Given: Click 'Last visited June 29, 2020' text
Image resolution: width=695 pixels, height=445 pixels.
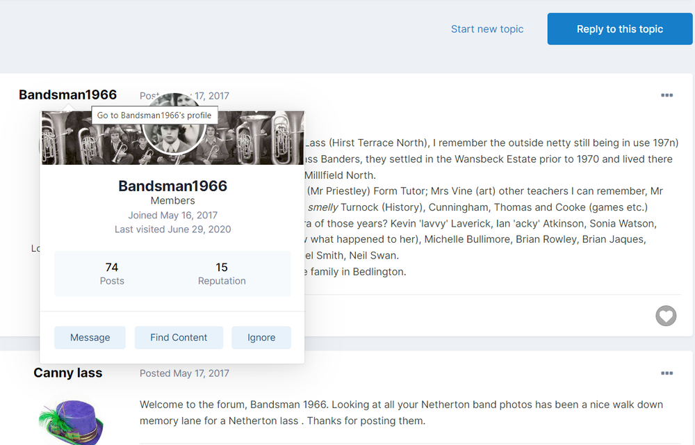Looking at the screenshot, I should (x=173, y=229).
